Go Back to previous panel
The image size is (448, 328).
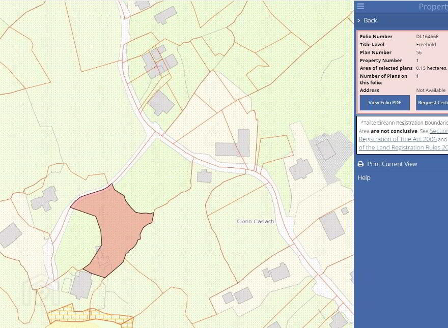pos(370,20)
